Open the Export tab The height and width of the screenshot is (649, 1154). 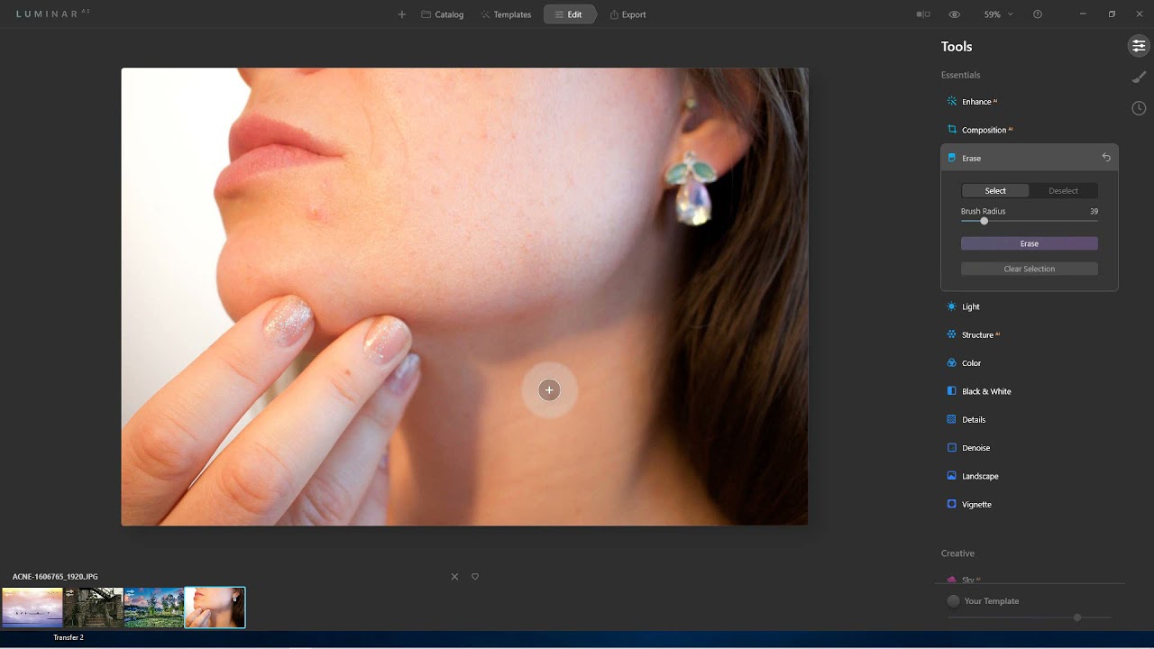(627, 14)
